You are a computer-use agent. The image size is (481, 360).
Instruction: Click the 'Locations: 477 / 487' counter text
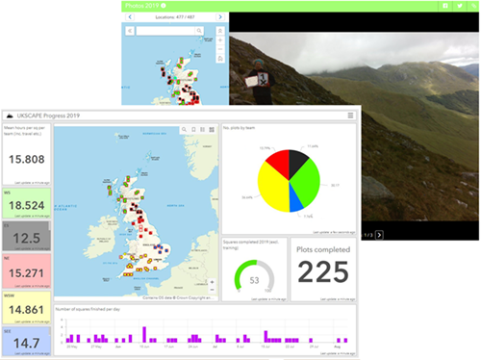point(175,17)
